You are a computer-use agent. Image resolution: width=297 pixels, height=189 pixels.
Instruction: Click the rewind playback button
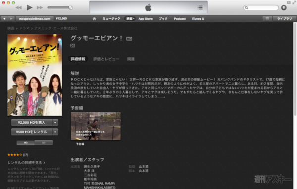pos(19,7)
